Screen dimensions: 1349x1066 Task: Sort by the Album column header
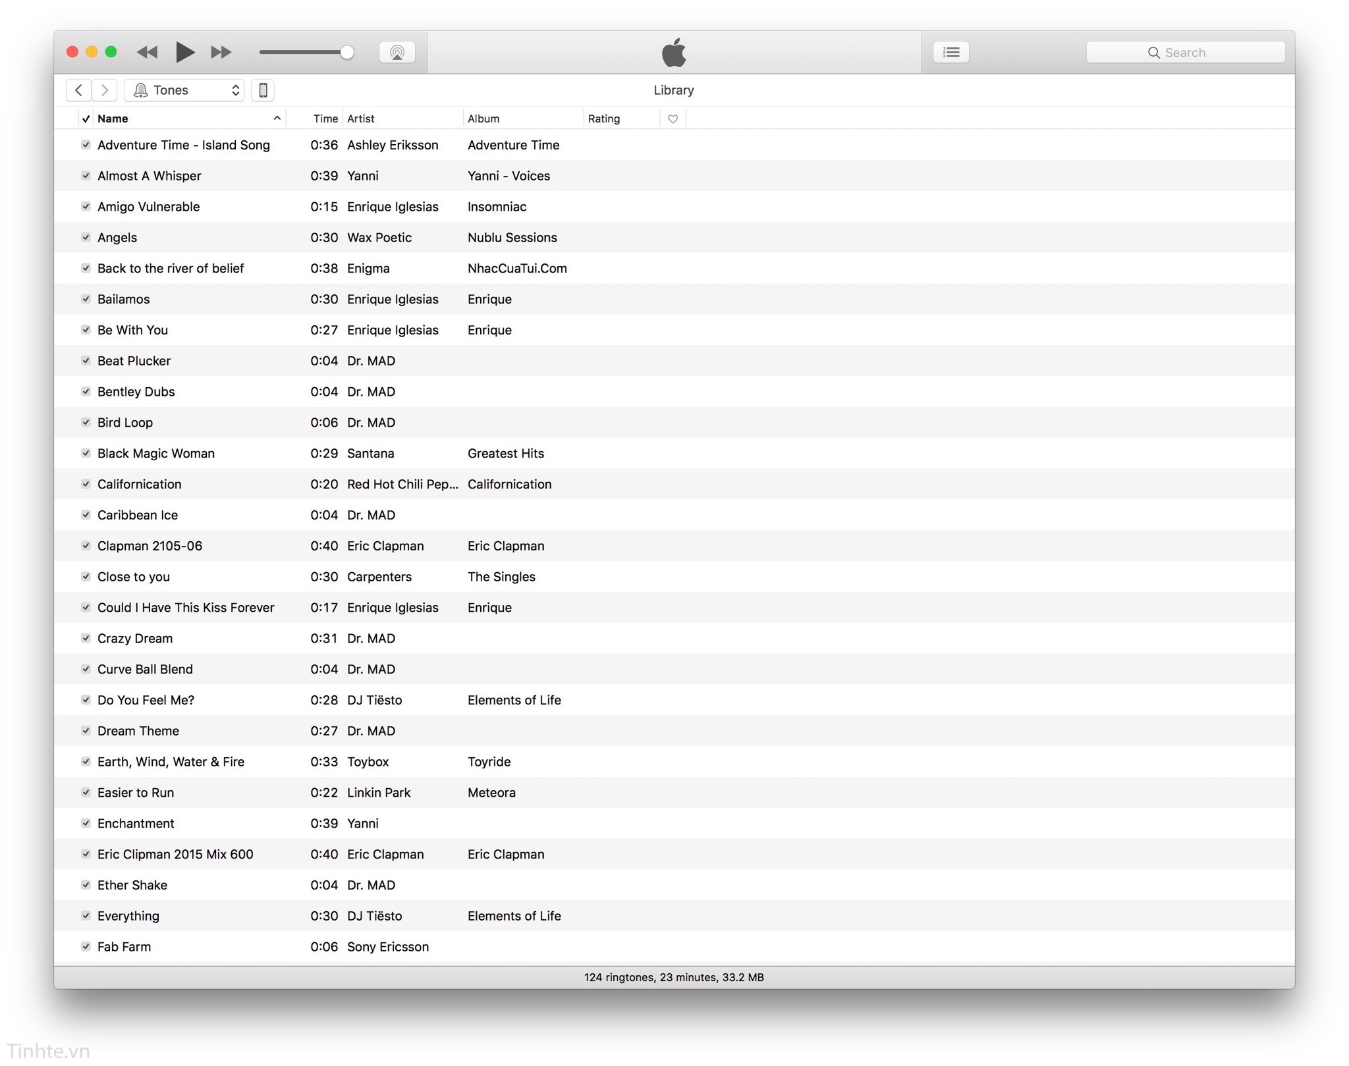(x=483, y=119)
